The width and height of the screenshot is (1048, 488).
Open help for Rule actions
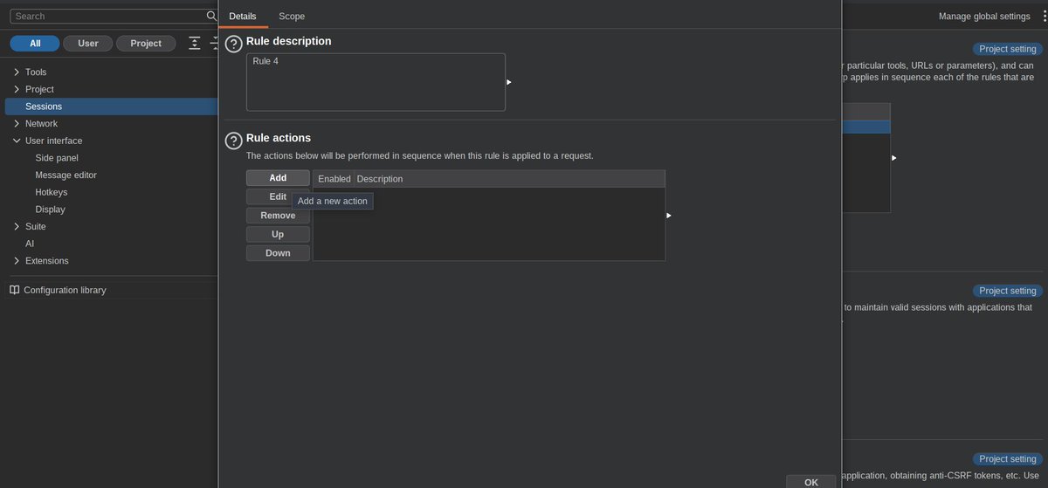(x=233, y=141)
